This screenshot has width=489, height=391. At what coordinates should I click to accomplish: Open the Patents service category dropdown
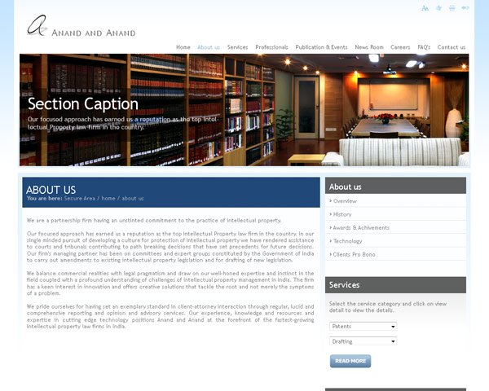tap(363, 326)
